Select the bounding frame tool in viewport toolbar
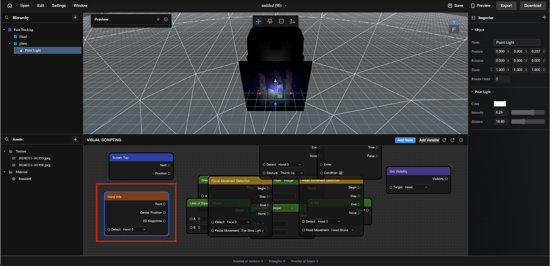This screenshot has height=266, width=550. 292,21
